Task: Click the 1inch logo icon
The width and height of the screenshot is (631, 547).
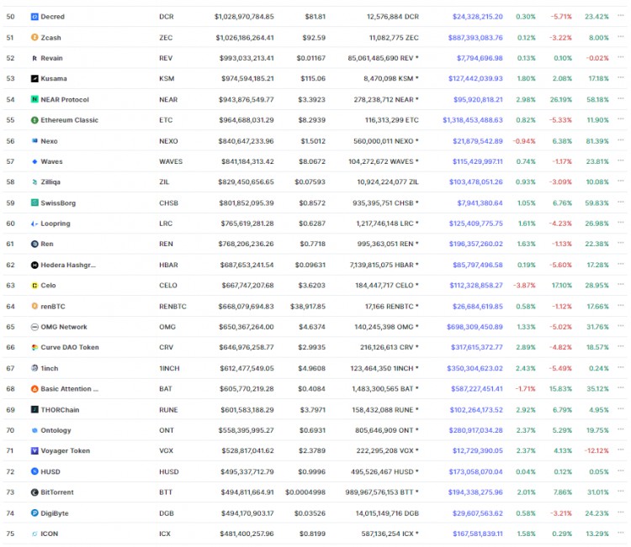Action: click(x=34, y=368)
